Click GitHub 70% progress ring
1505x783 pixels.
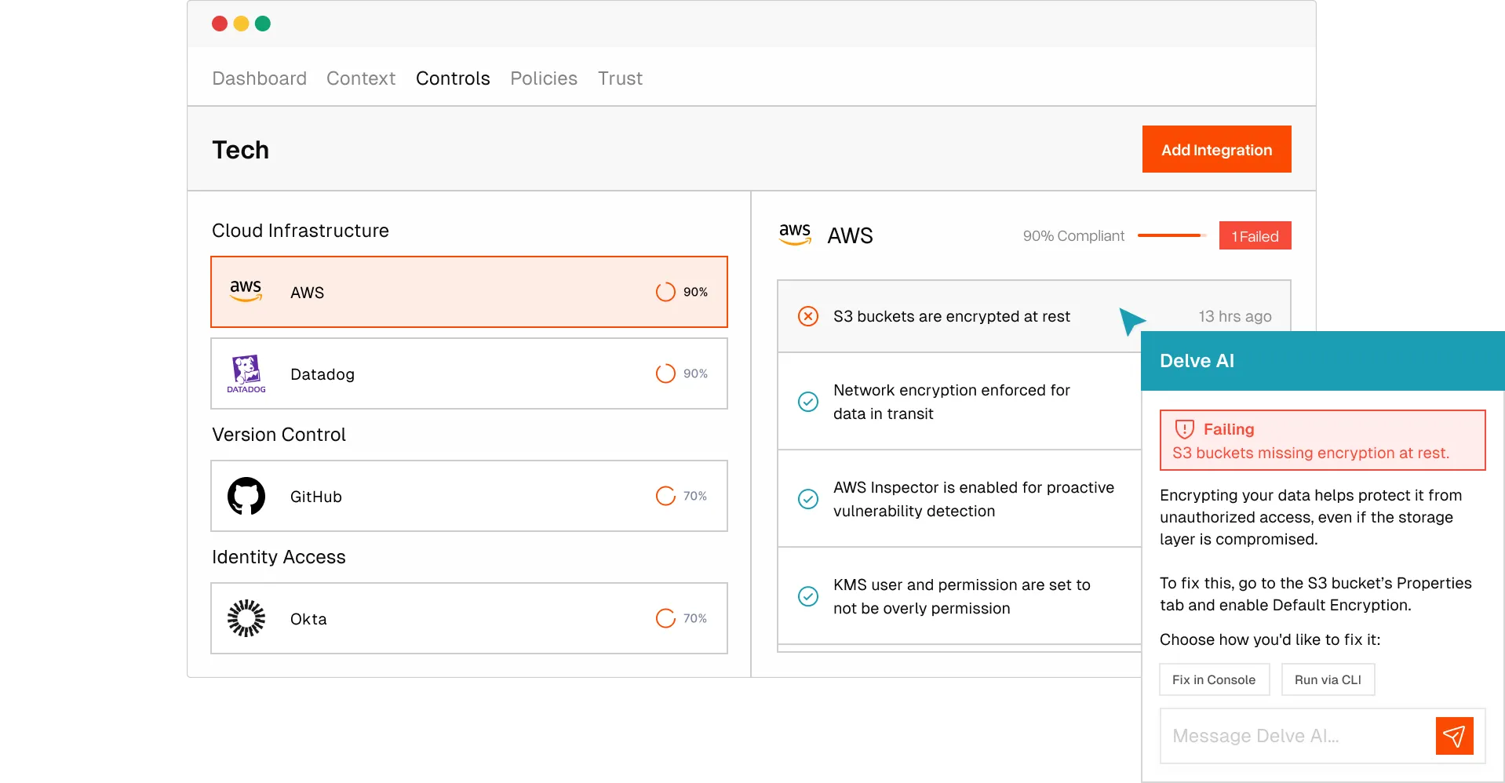tap(665, 496)
